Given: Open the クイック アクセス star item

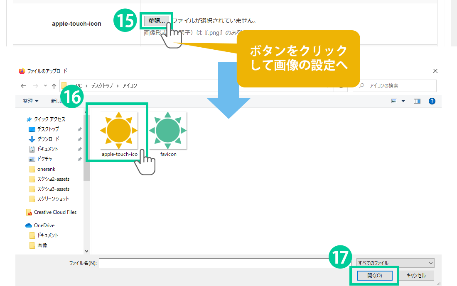Looking at the screenshot, I should (49, 119).
